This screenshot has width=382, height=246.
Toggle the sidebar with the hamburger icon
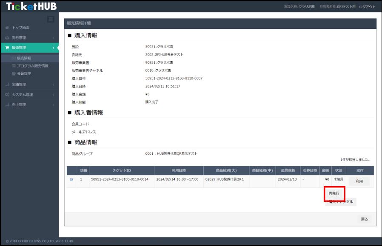pyautogui.click(x=51, y=19)
